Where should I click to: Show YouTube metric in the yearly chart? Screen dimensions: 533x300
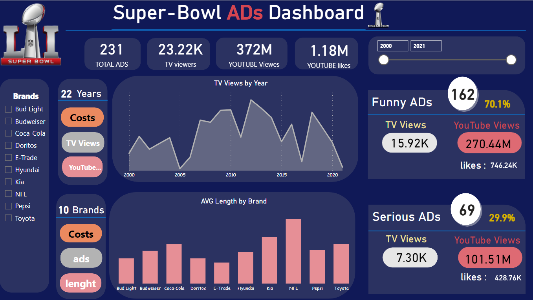click(x=82, y=167)
